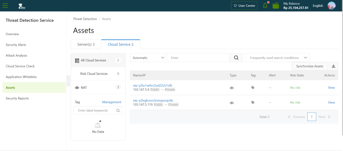Open the Automatic search type dropdown
The height and width of the screenshot is (151, 343).
point(148,58)
